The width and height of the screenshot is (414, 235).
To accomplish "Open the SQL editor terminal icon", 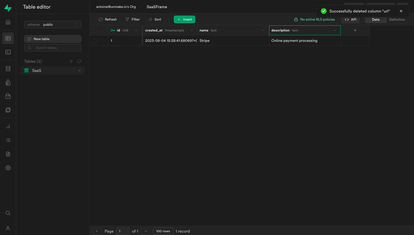I will [x=8, y=52].
